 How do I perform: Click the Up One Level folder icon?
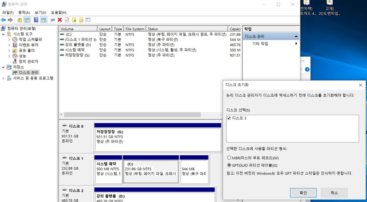(x=20, y=20)
